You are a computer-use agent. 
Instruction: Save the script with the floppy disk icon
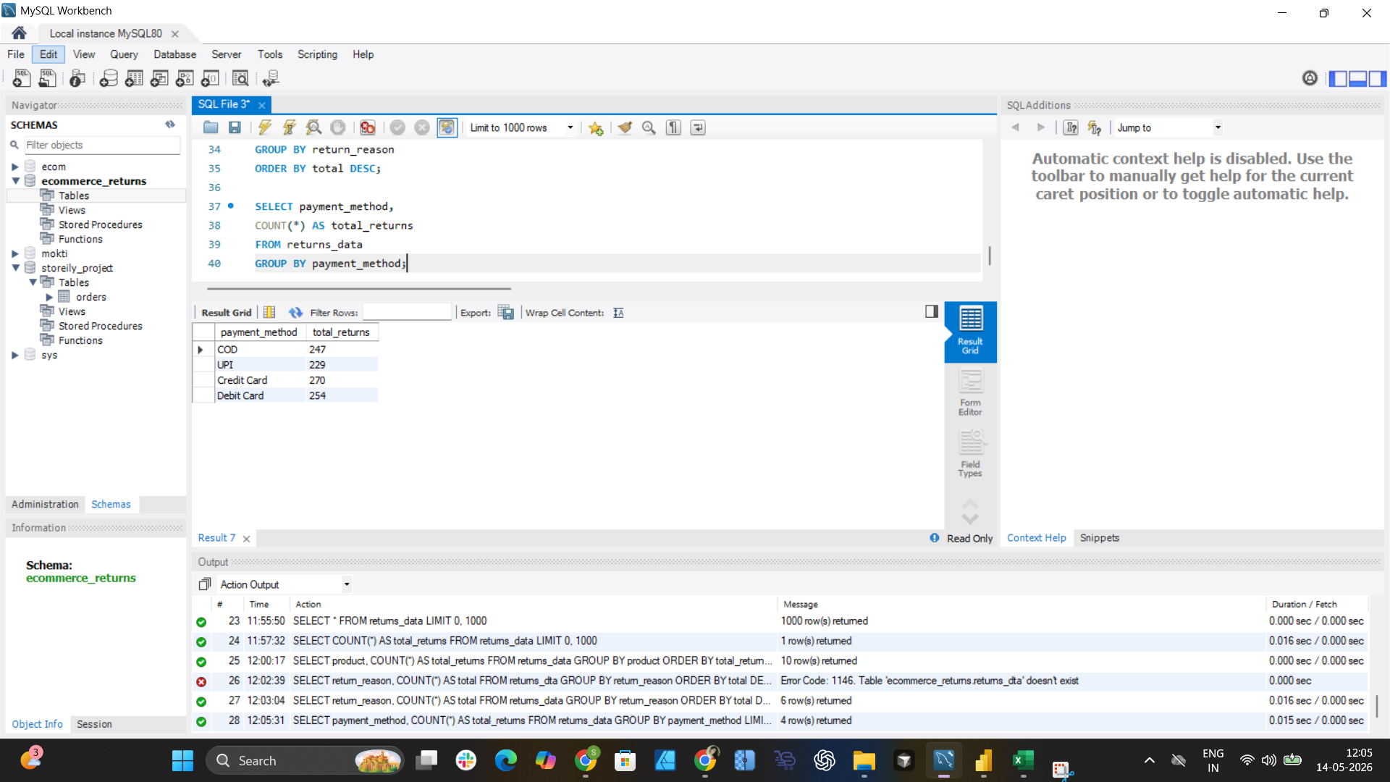pyautogui.click(x=235, y=127)
